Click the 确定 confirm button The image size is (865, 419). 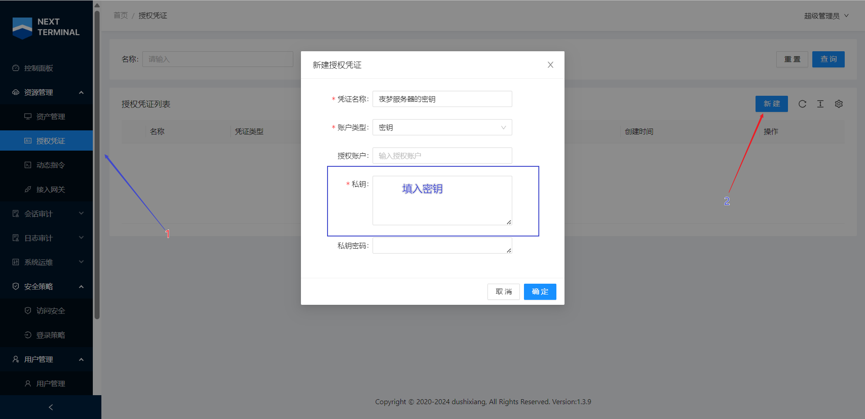click(540, 291)
